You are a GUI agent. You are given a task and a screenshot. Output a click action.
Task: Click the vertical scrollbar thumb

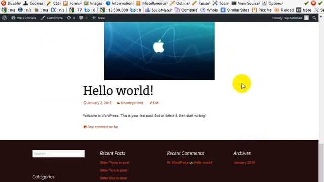321,163
